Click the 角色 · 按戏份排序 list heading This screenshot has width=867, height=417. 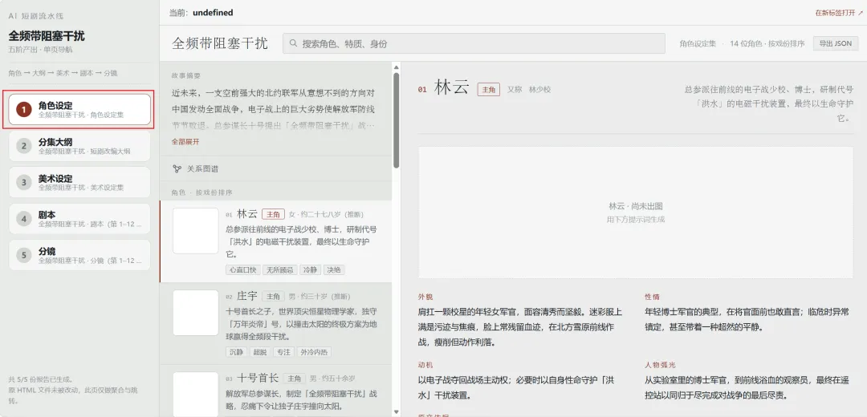[x=201, y=192]
